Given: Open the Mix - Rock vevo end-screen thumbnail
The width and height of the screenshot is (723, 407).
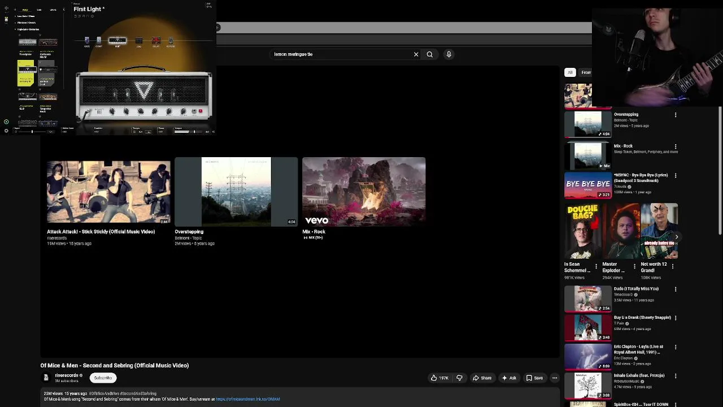Looking at the screenshot, I should click(364, 192).
